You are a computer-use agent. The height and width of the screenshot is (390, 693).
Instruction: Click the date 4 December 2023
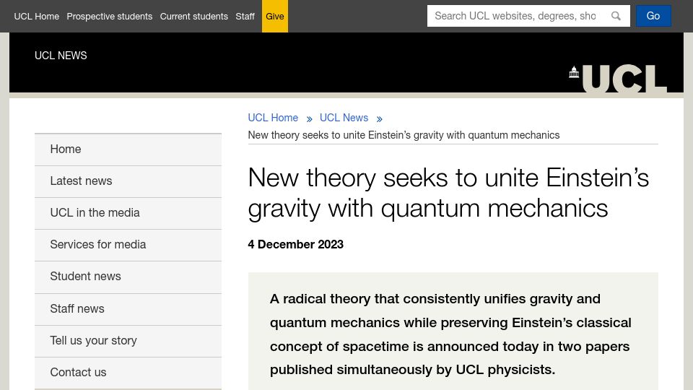[x=296, y=245]
